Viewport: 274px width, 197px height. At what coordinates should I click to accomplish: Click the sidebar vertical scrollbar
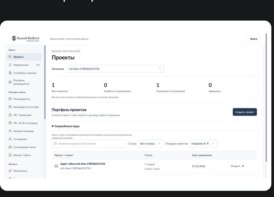tap(45, 82)
